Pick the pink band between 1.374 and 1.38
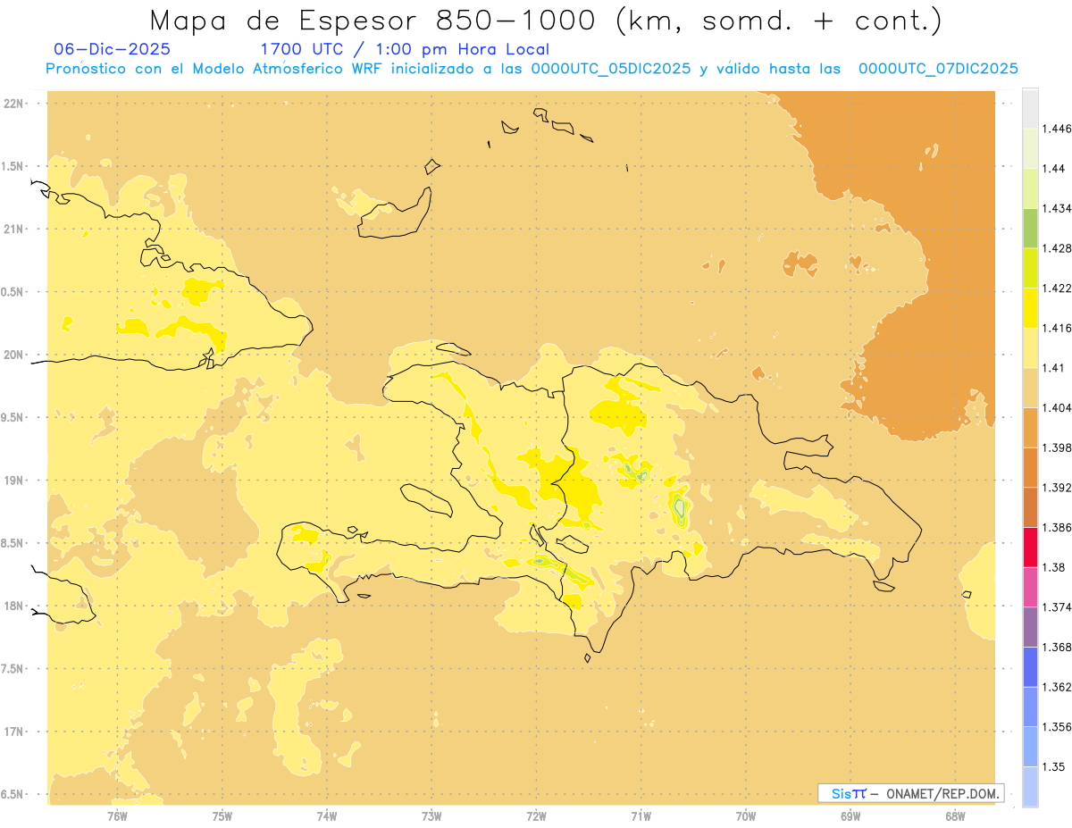Viewport: 1072px width, 828px height. tap(1030, 587)
